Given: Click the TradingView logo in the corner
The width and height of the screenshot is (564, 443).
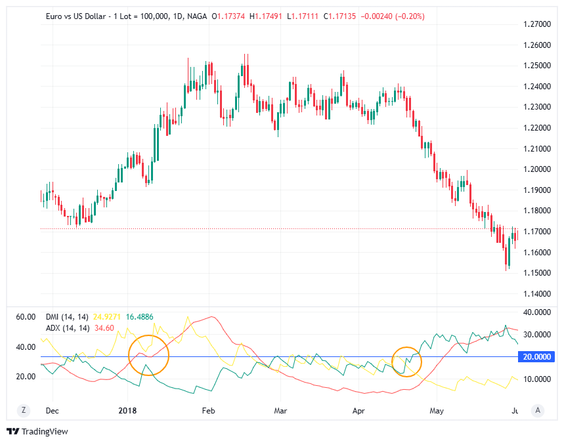Looking at the screenshot, I should 39,432.
